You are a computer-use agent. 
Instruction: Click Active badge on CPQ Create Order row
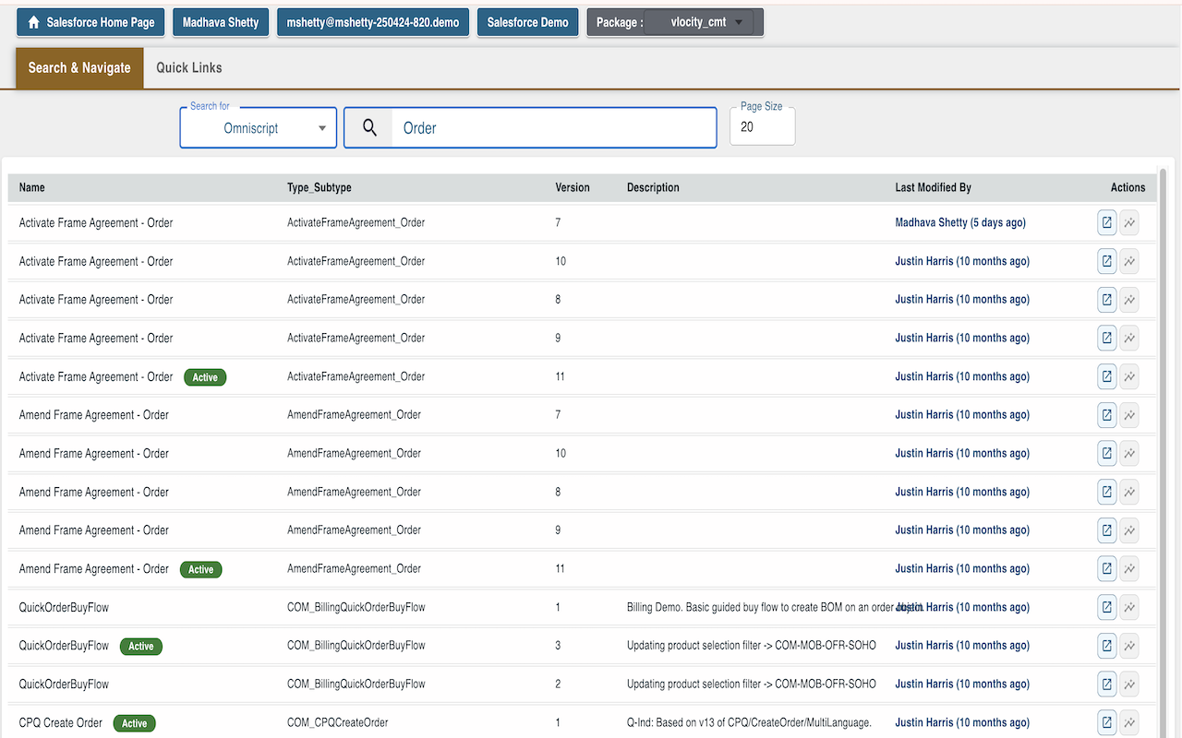coord(135,723)
